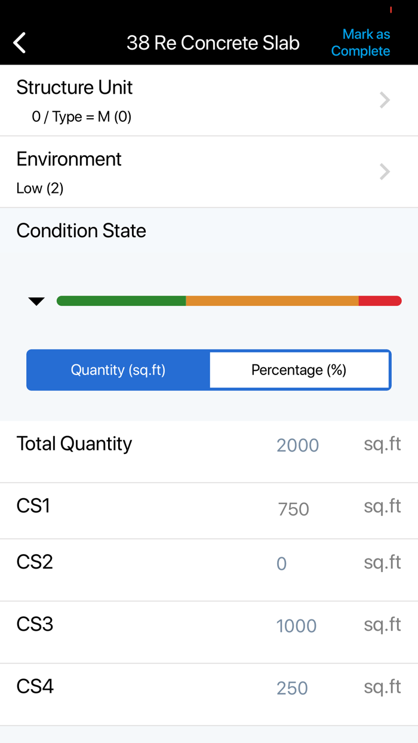
Task: Click the orange segment of condition bar
Action: pos(272,301)
